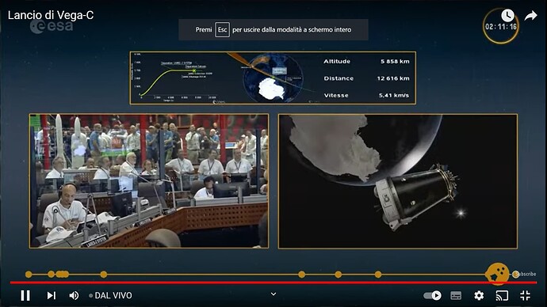Toggle subtitles/closed captions
The height and width of the screenshot is (307, 547).
(x=456, y=295)
